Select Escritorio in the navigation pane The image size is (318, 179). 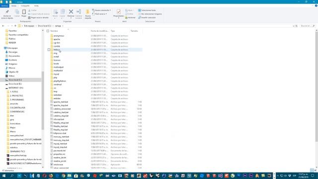[13, 60]
